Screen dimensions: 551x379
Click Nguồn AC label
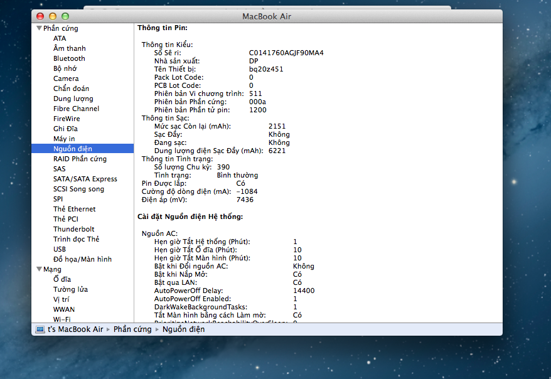[159, 233]
